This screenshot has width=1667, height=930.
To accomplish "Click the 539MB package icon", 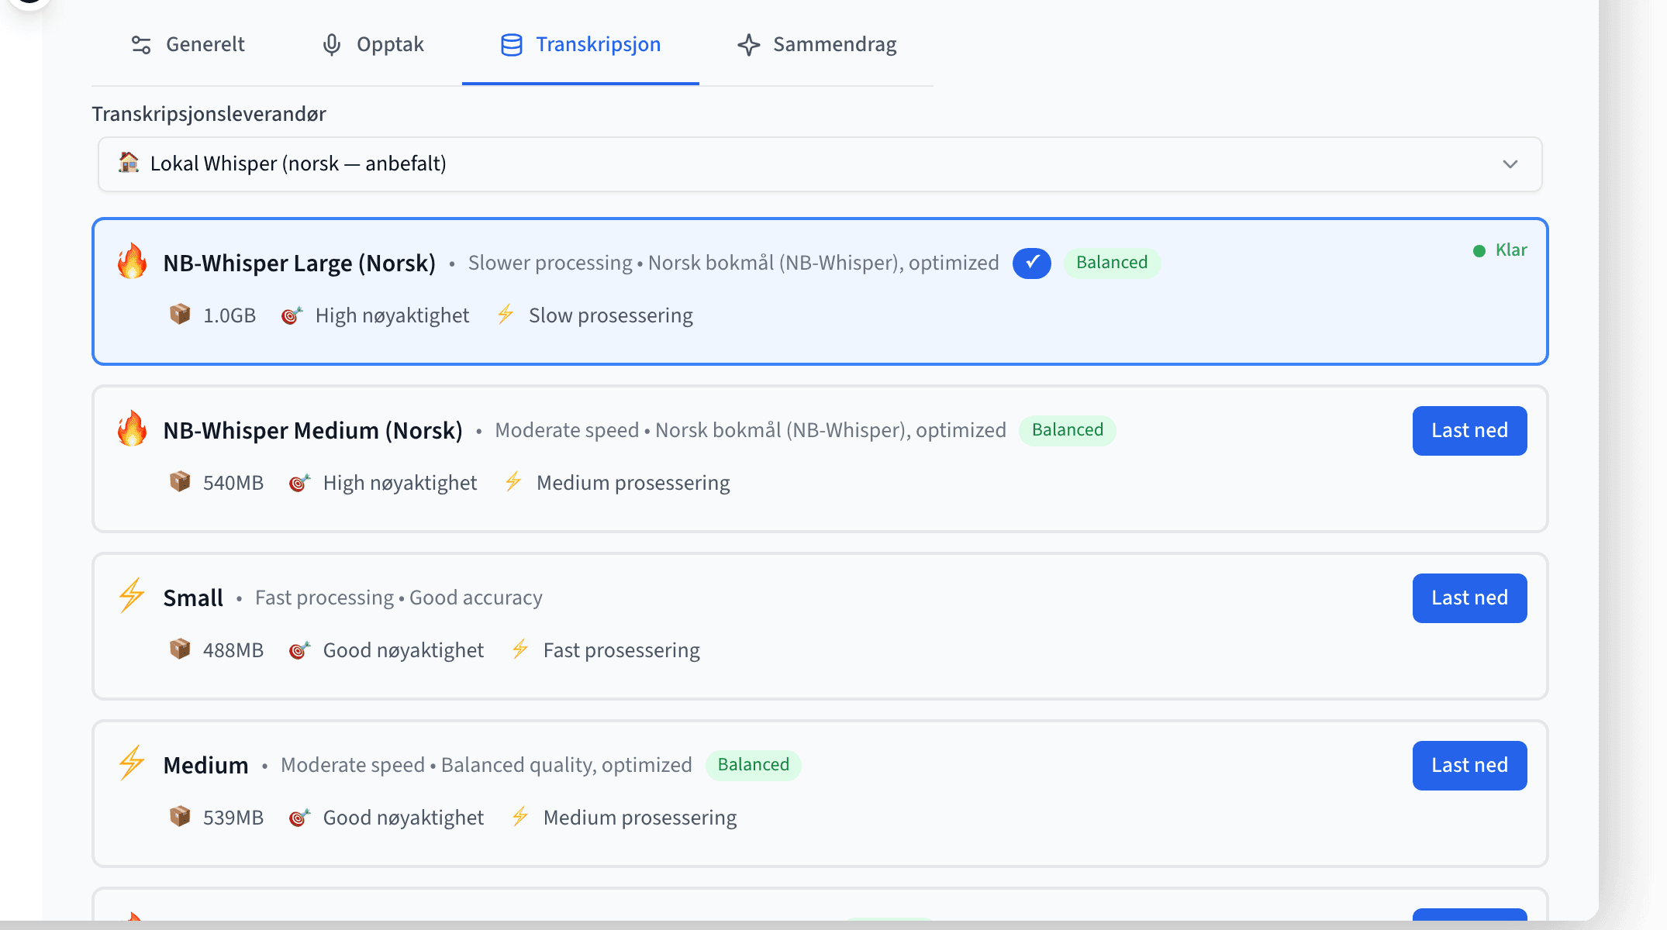I will [180, 817].
